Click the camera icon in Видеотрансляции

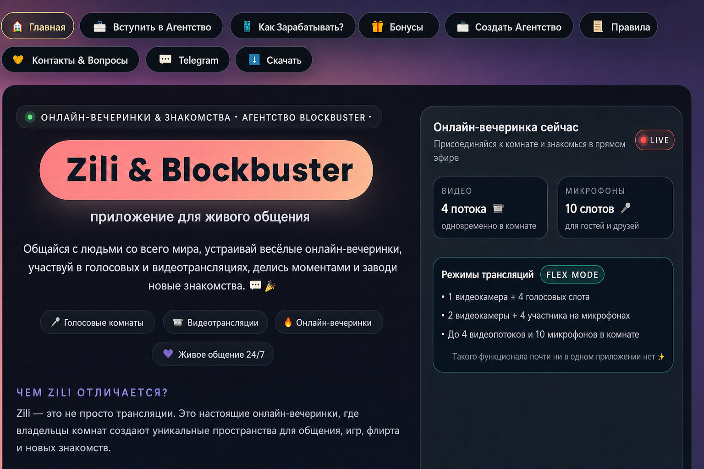pyautogui.click(x=178, y=322)
